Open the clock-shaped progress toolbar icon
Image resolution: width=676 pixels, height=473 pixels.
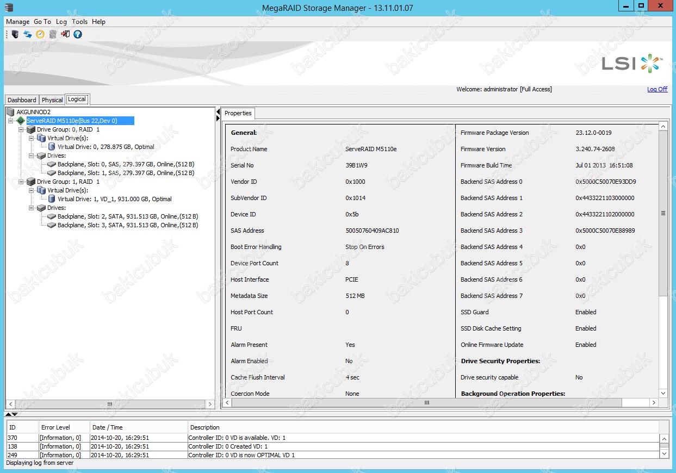[40, 34]
